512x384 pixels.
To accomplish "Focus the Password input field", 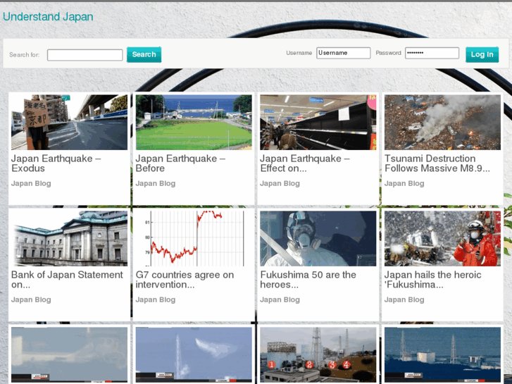I will click(x=432, y=53).
